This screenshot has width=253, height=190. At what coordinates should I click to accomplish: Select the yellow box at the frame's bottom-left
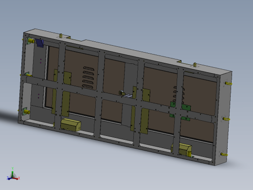click(x=71, y=125)
